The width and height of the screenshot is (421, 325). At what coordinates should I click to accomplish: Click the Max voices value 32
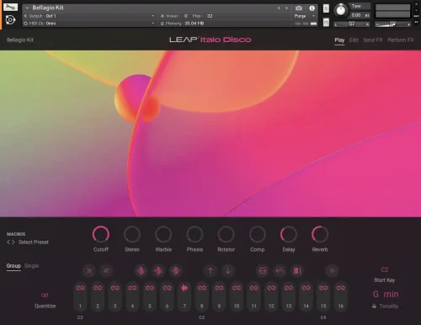click(x=210, y=16)
